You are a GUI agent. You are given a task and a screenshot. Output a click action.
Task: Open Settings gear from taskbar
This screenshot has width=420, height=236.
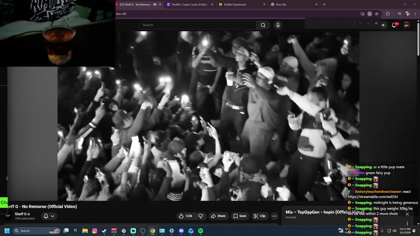point(172,231)
